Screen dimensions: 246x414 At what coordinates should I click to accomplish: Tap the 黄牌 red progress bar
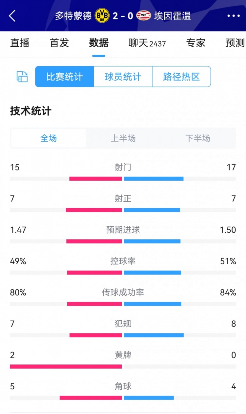coord(66,366)
